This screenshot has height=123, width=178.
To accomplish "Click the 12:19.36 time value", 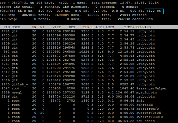I will [x=126, y=52].
